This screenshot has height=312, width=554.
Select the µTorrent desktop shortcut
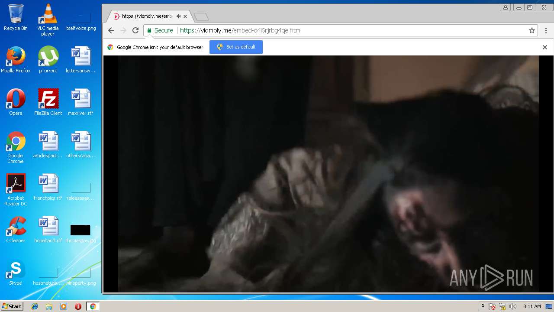click(x=48, y=60)
